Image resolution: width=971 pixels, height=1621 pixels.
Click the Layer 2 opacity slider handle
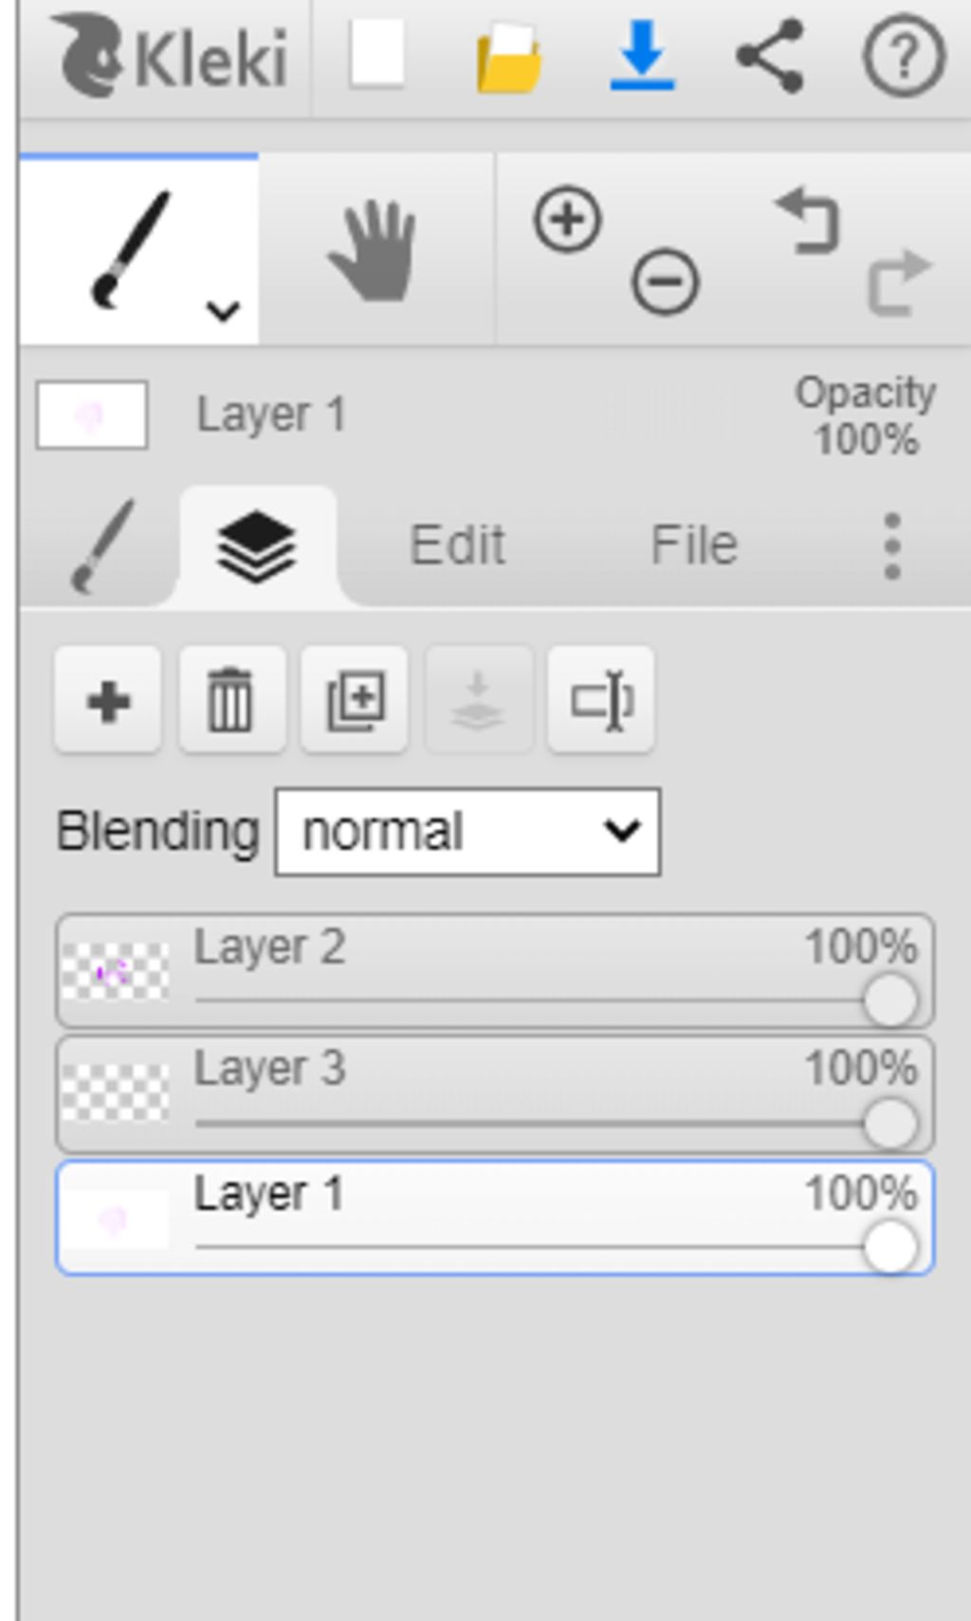[890, 1001]
